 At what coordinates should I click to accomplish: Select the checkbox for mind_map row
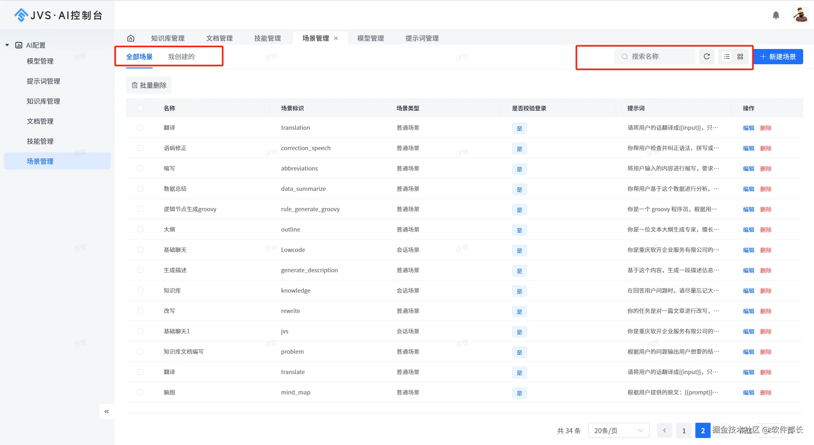[140, 393]
